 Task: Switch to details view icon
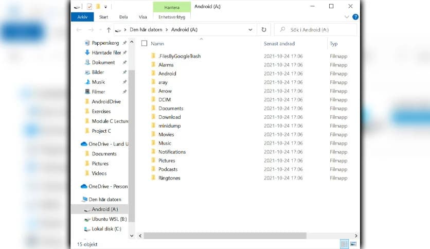point(345,244)
